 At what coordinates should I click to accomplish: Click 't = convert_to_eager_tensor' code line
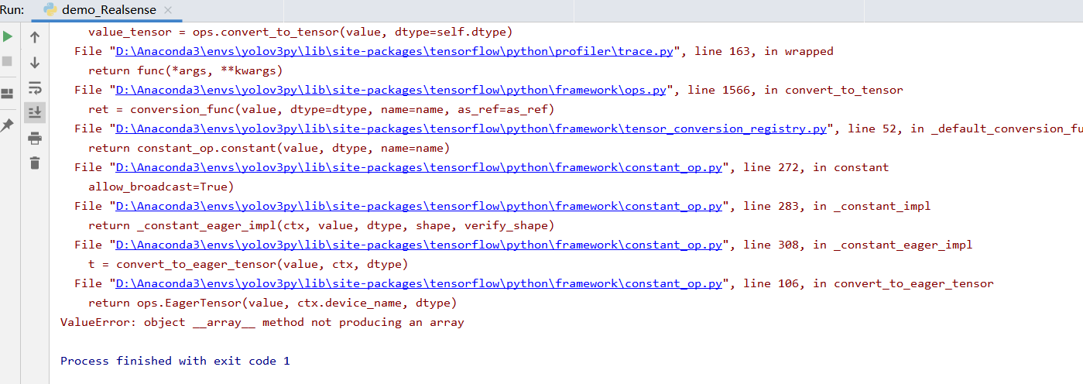click(248, 264)
